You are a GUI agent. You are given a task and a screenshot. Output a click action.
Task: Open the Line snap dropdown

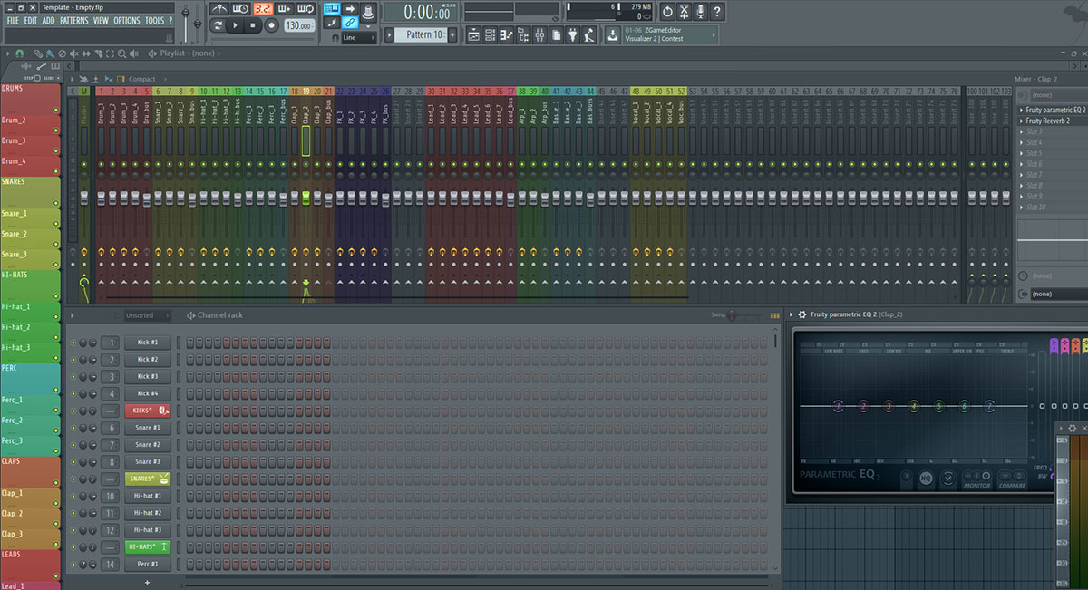click(358, 38)
